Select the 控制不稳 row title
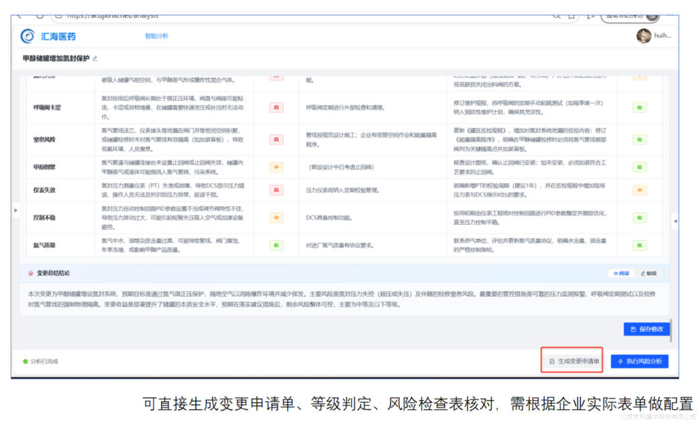Screen dimensions: 700x422 44,217
